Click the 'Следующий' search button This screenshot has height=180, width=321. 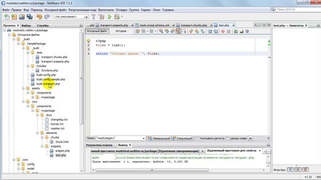tap(182, 138)
